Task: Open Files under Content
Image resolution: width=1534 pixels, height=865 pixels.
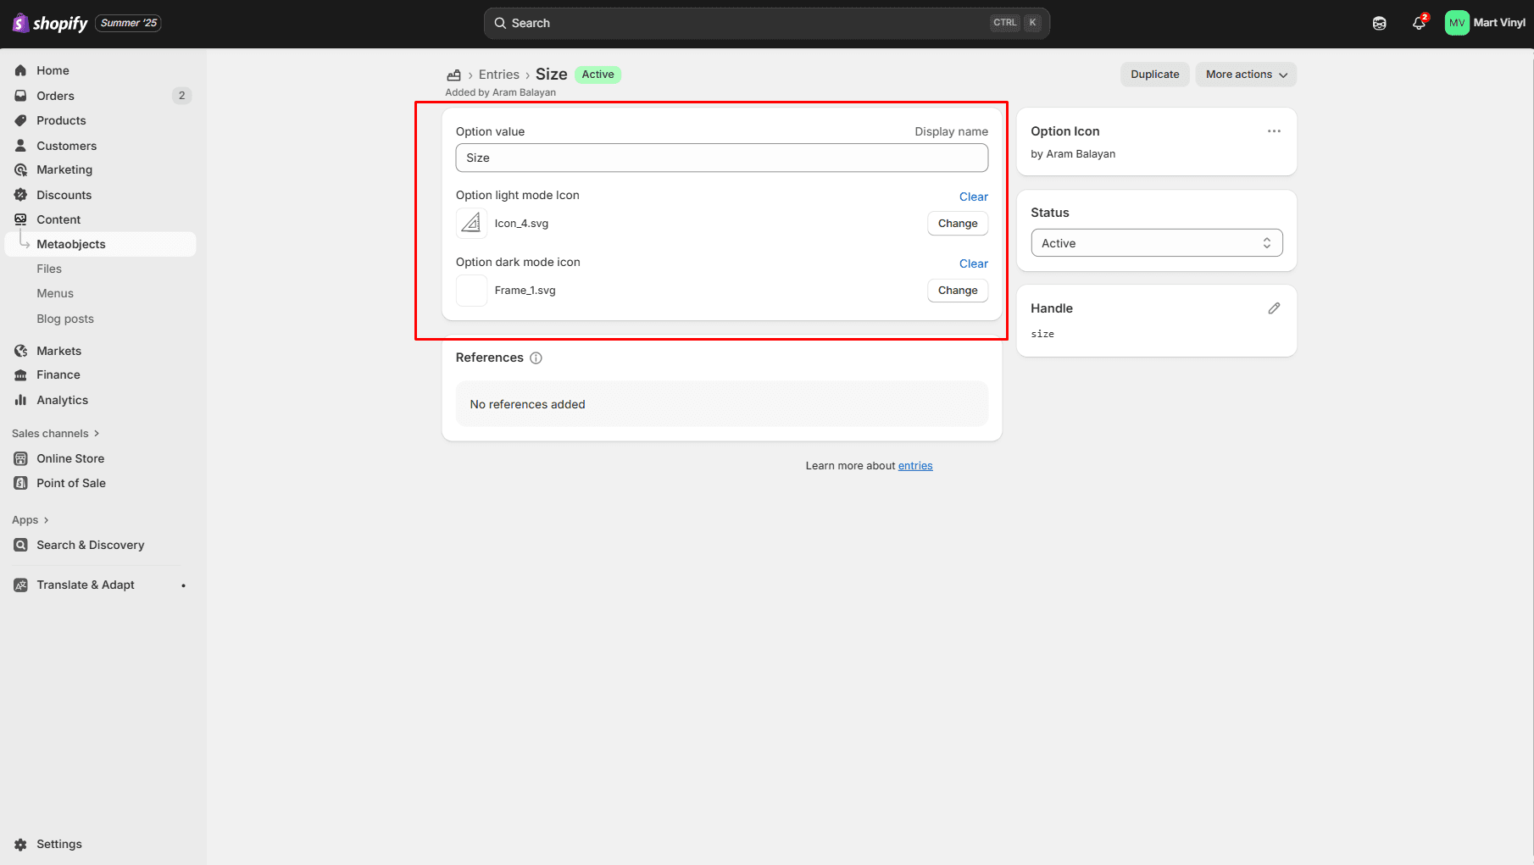Action: [49, 269]
